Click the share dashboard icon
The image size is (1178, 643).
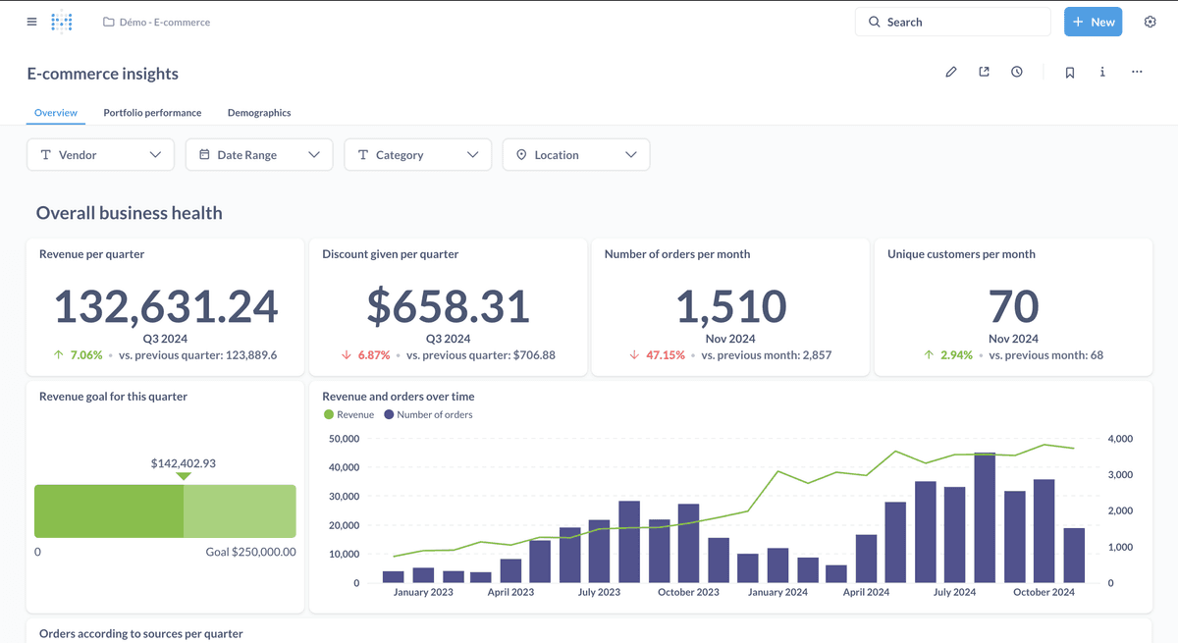(x=984, y=72)
